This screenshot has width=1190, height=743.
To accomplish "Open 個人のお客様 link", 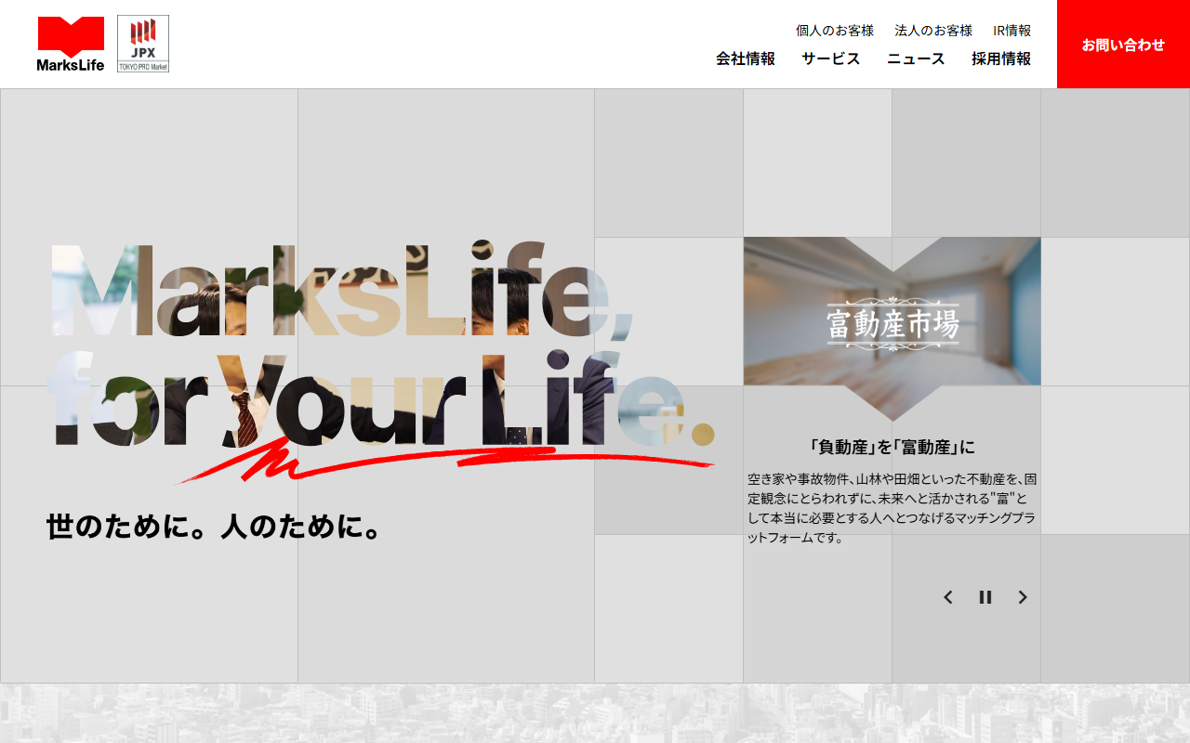I will click(x=835, y=31).
